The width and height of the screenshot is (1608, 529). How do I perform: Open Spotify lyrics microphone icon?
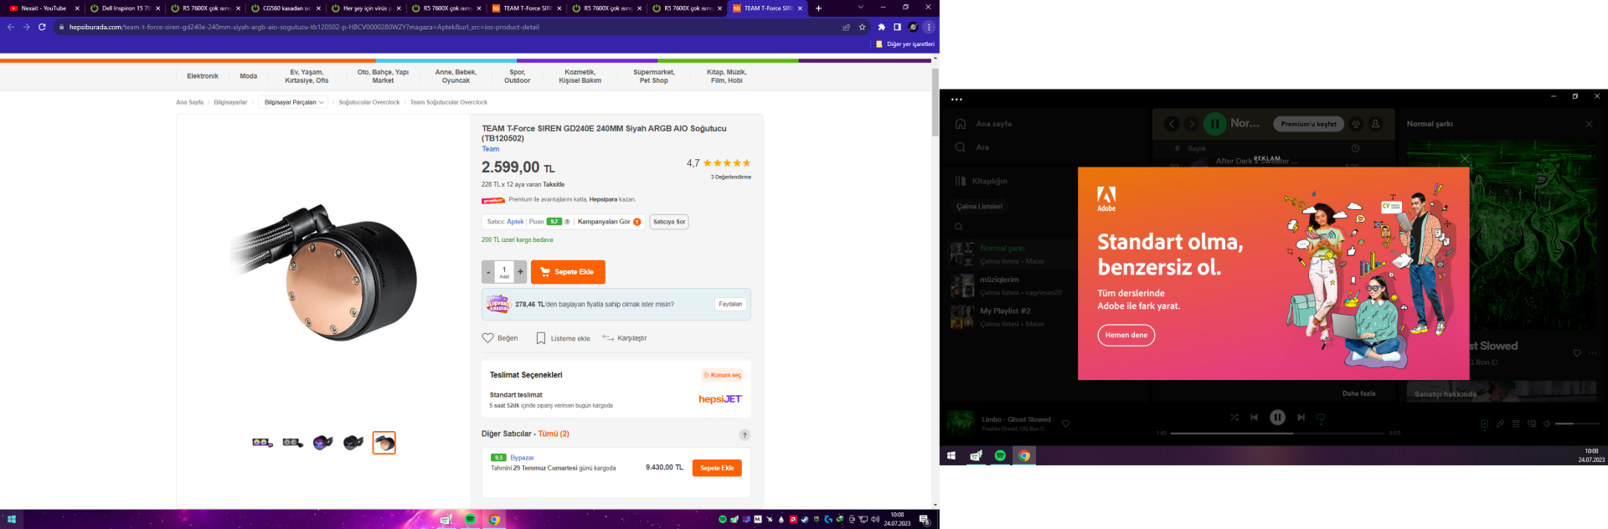click(1500, 424)
